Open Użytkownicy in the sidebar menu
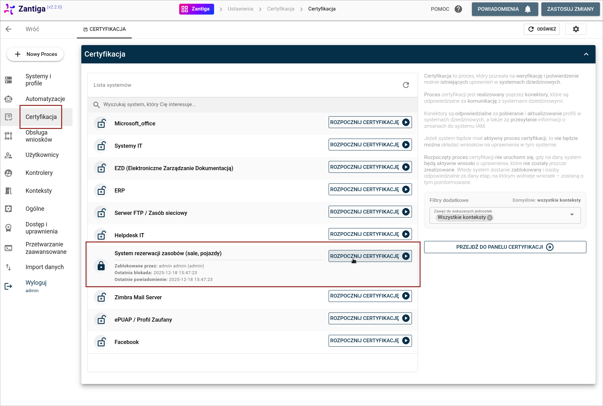Image resolution: width=603 pixels, height=406 pixels. coord(42,155)
